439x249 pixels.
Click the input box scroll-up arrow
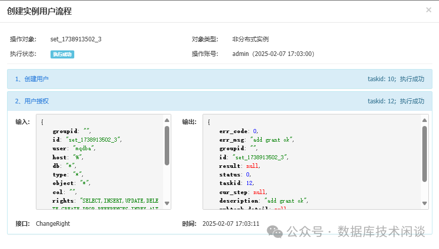167,120
